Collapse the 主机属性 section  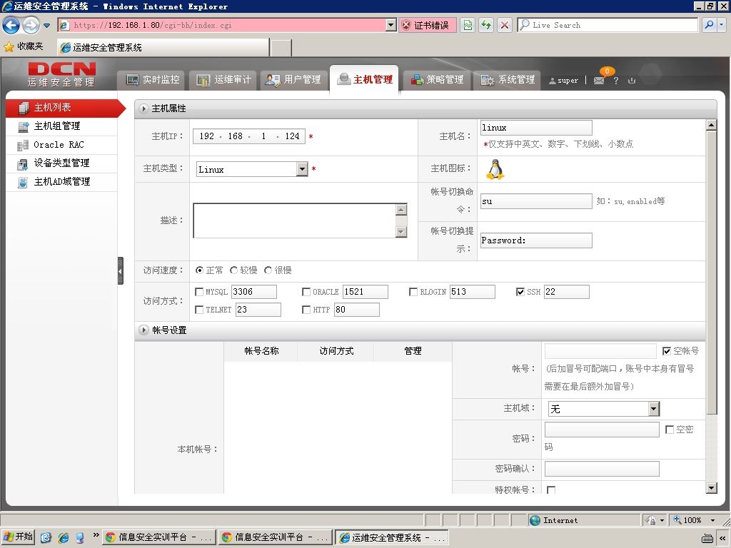click(x=143, y=108)
